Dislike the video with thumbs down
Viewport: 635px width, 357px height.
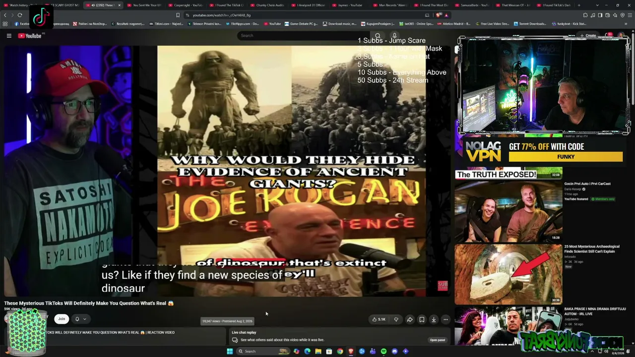tap(396, 319)
